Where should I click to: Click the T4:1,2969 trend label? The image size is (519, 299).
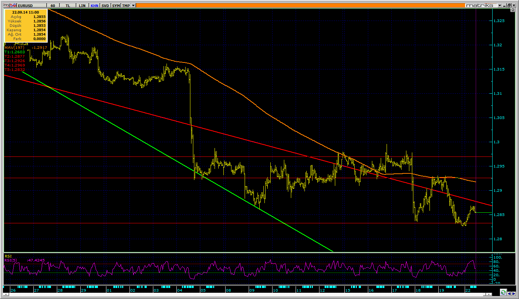tap(15, 65)
